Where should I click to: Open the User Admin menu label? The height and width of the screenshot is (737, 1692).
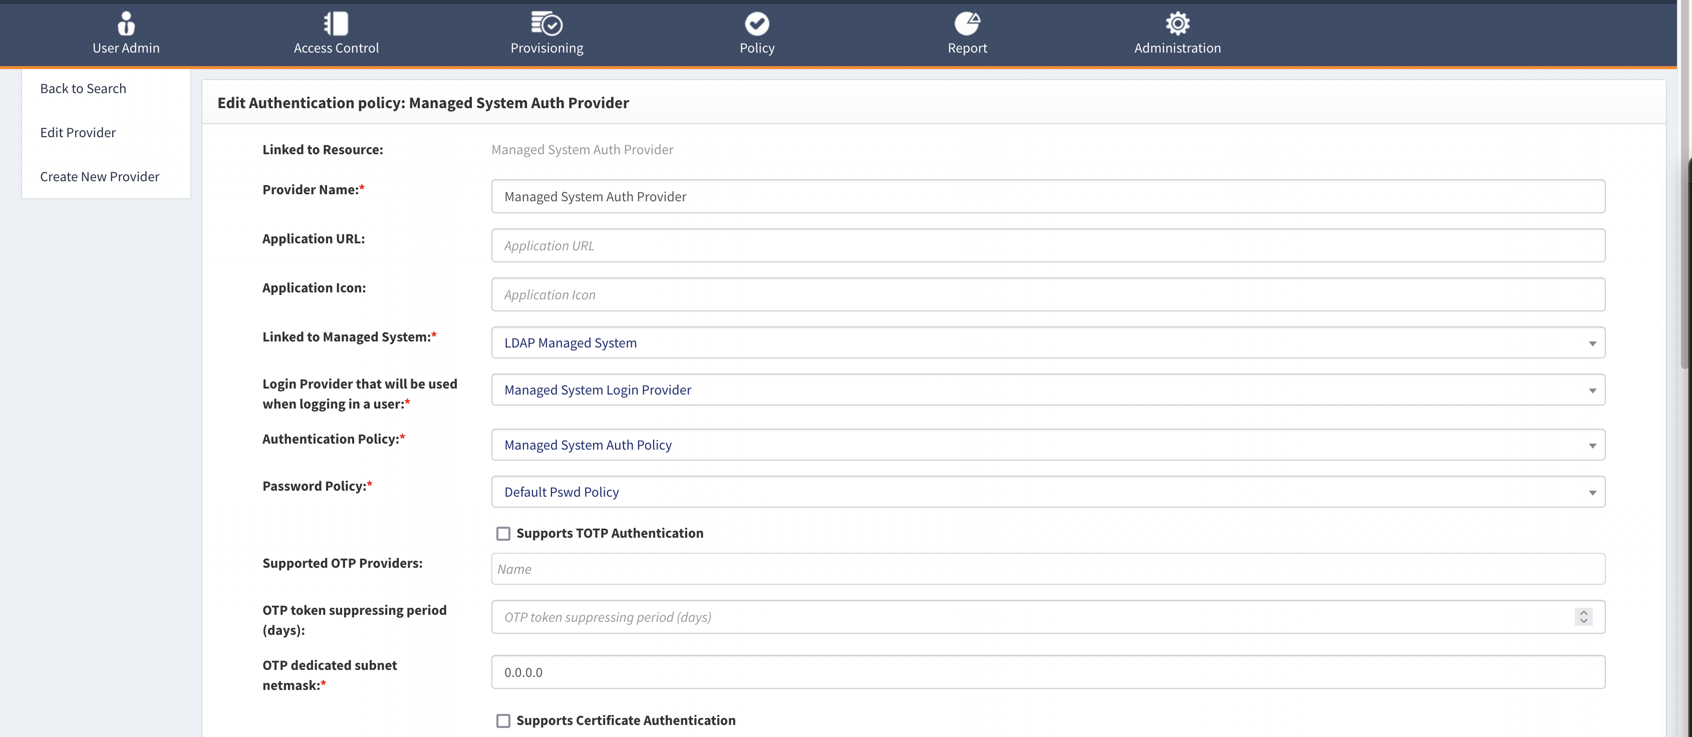[x=126, y=48]
